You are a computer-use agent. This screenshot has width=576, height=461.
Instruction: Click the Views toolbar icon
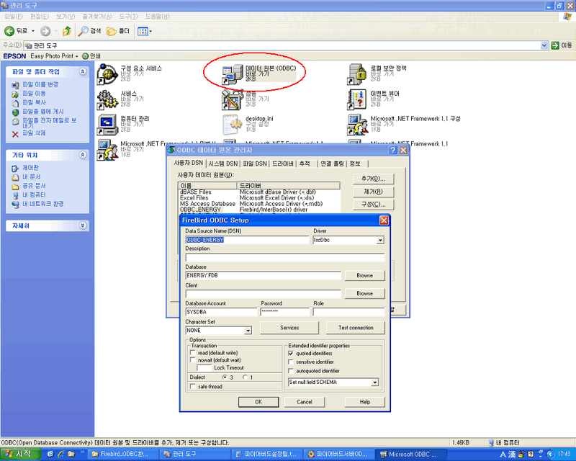click(x=143, y=31)
